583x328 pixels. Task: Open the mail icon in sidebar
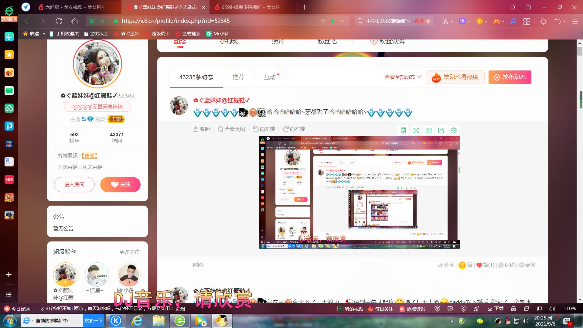point(9,91)
